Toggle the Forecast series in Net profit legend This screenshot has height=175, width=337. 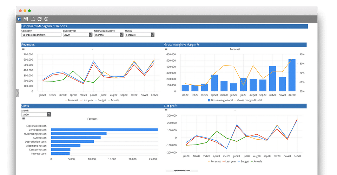point(214,161)
